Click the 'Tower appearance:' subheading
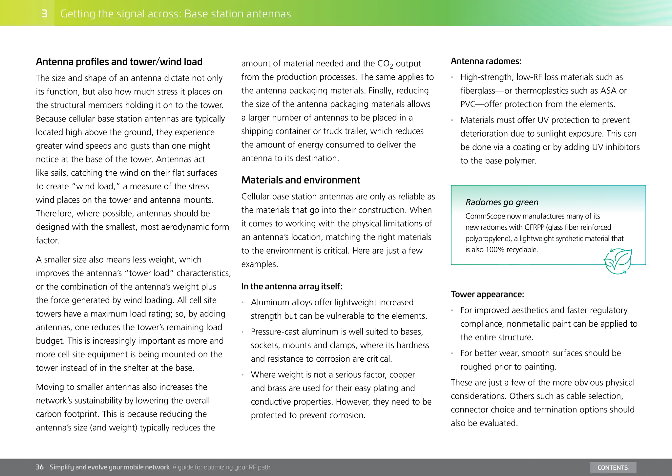The width and height of the screenshot is (672, 476). (487, 294)
